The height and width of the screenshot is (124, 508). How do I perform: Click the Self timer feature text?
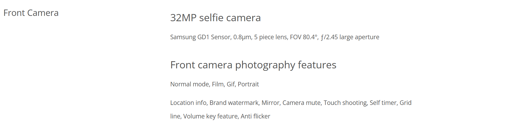coord(383,103)
